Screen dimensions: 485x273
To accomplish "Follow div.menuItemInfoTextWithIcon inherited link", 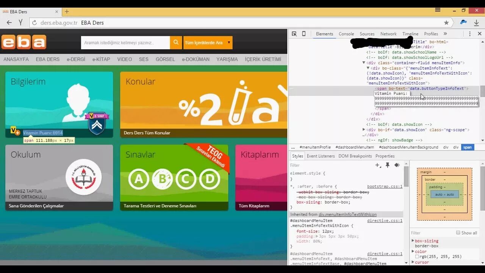I will 347,215.
